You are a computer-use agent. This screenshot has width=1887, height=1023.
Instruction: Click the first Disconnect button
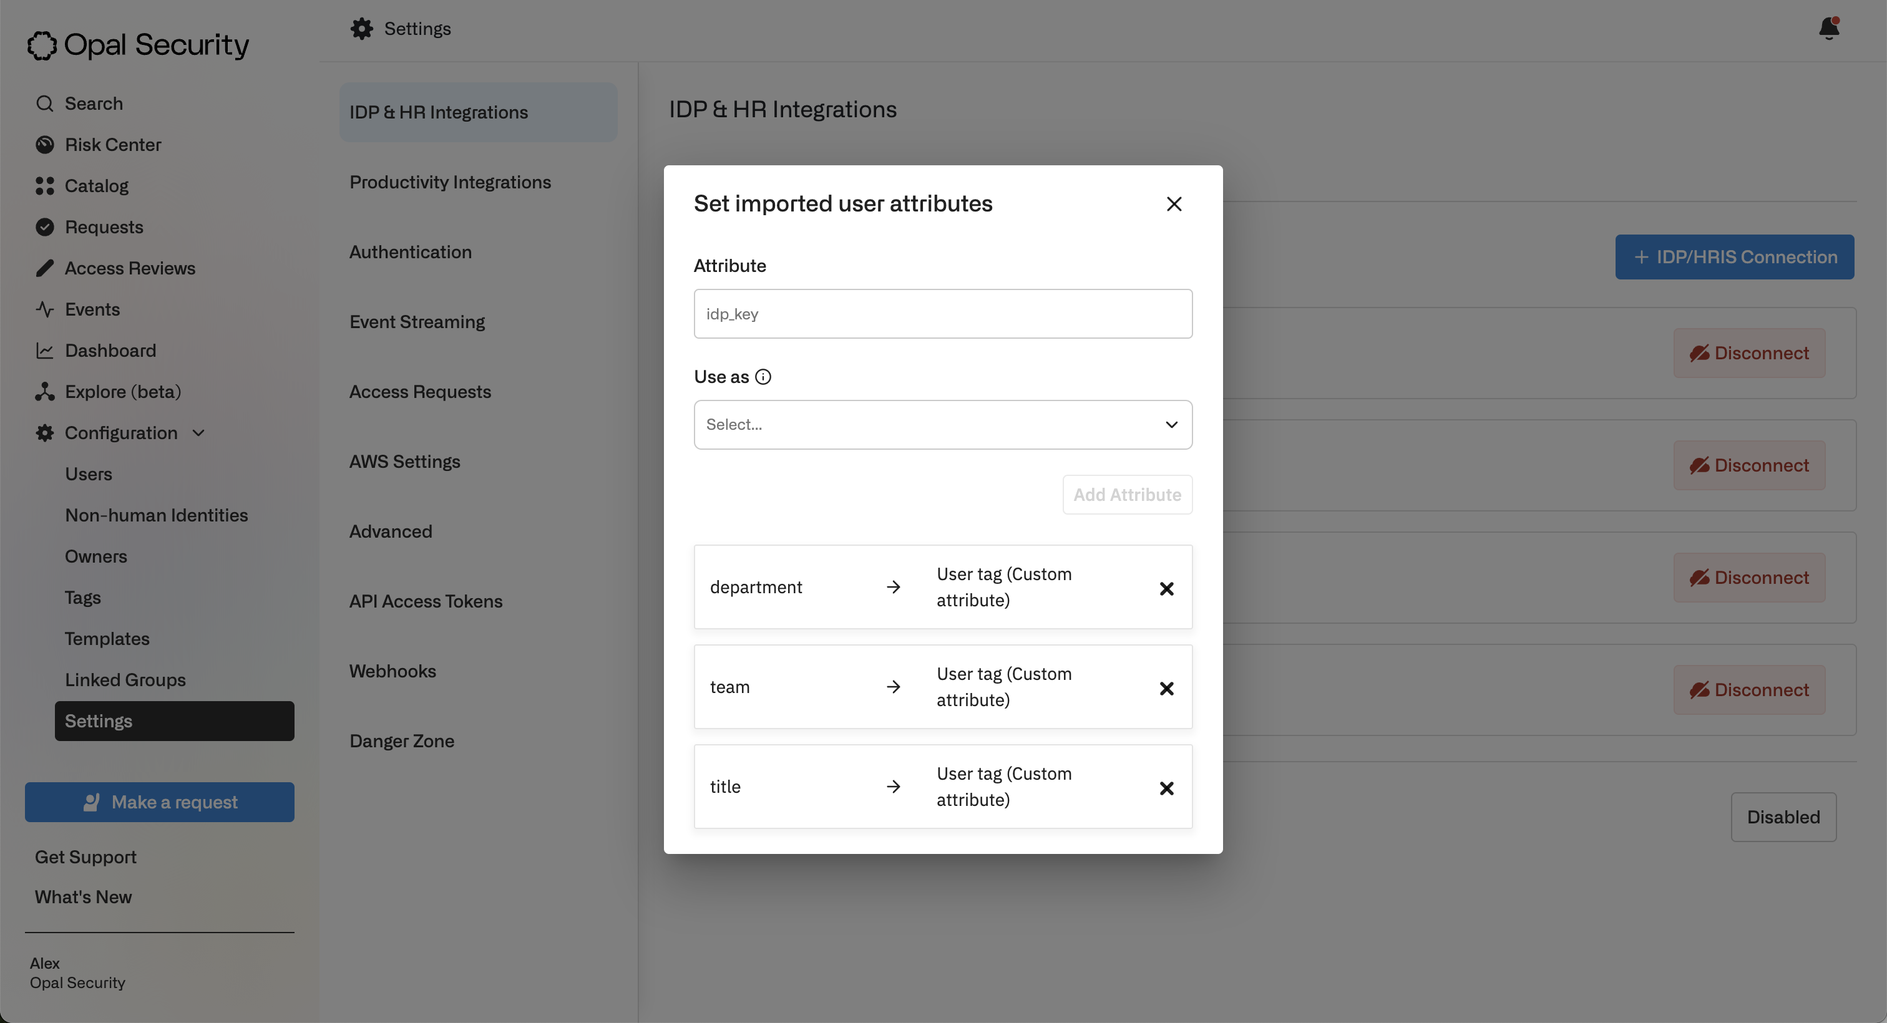tap(1748, 353)
